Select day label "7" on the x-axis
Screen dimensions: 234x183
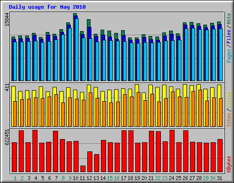(x=56, y=178)
